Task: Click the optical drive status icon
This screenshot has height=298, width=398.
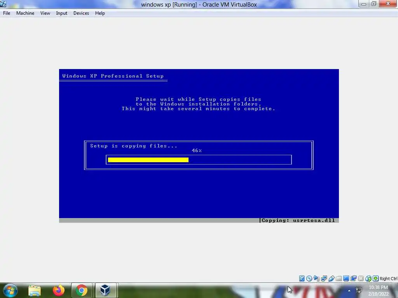Action: (309, 279)
